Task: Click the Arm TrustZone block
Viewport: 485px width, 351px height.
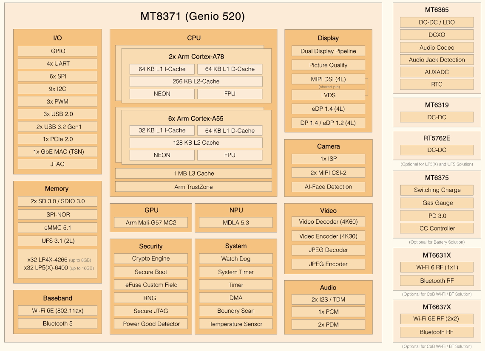Action: pyautogui.click(x=194, y=187)
